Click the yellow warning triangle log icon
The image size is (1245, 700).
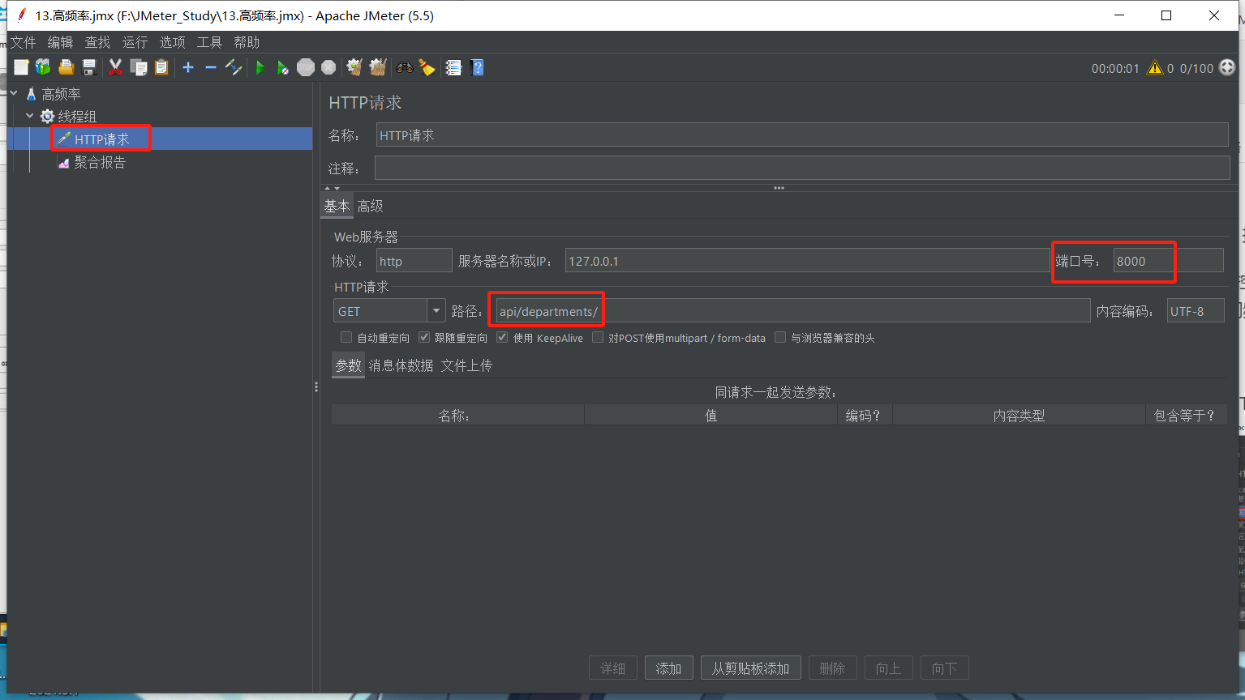(1155, 68)
